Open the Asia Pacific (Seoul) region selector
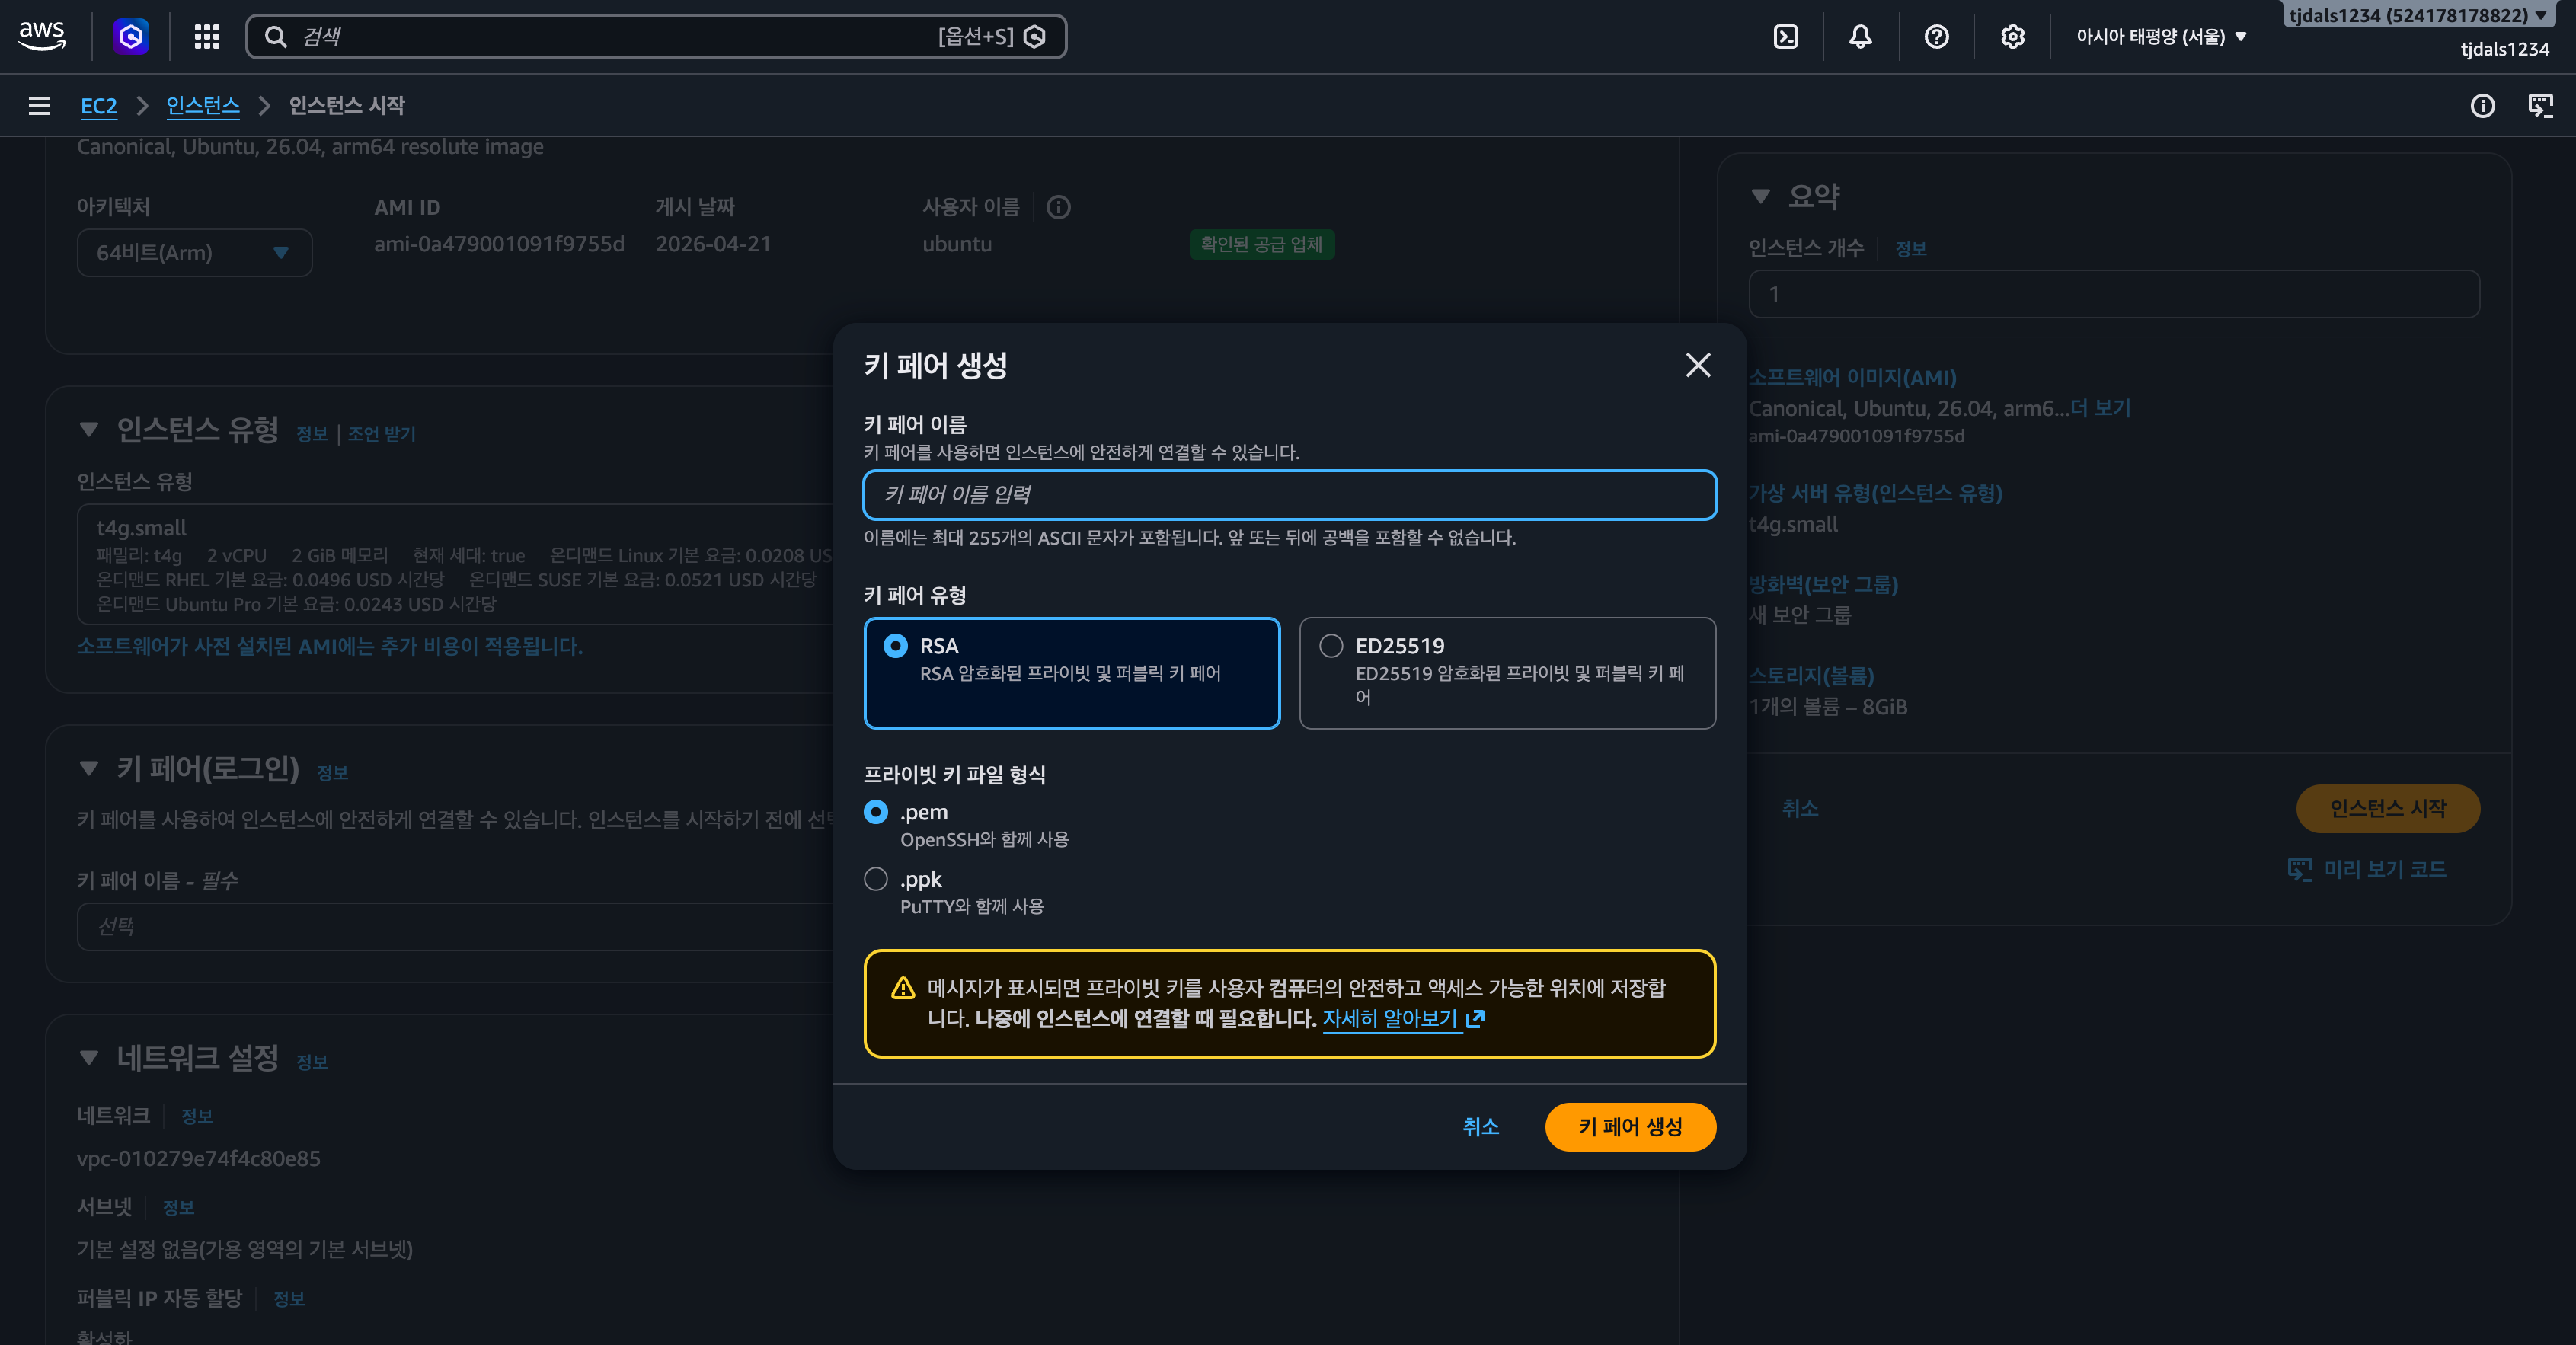 point(2162,36)
